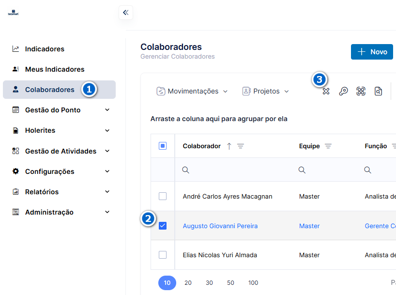Click the Colaborador column header
The width and height of the screenshot is (396, 295).
[x=202, y=146]
